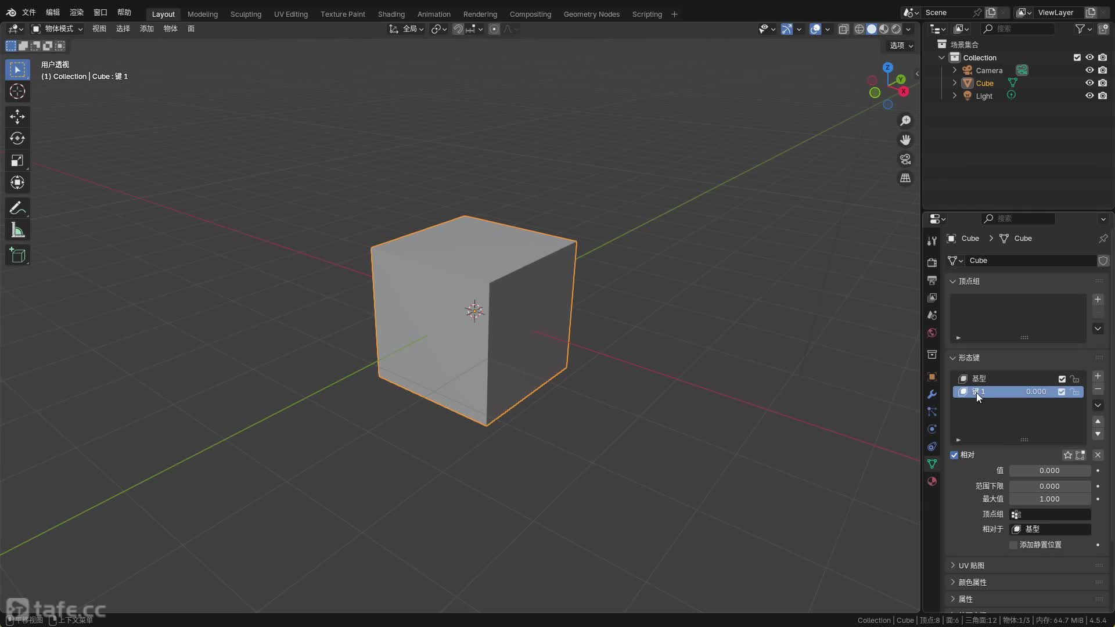Open the Modifiers wrench properties tab
1115x627 pixels.
click(932, 394)
